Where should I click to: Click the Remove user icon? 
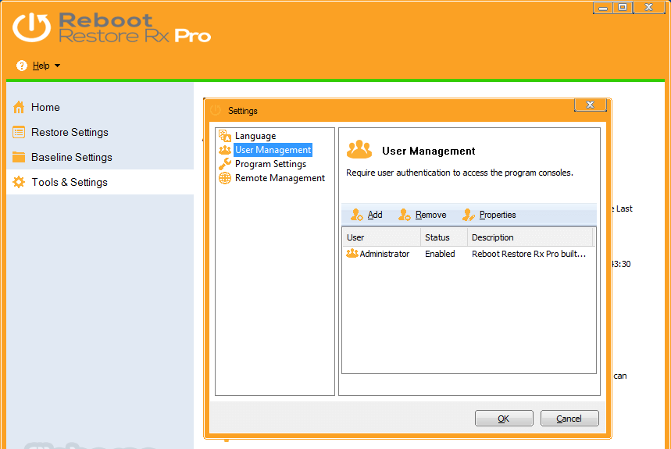tap(405, 215)
